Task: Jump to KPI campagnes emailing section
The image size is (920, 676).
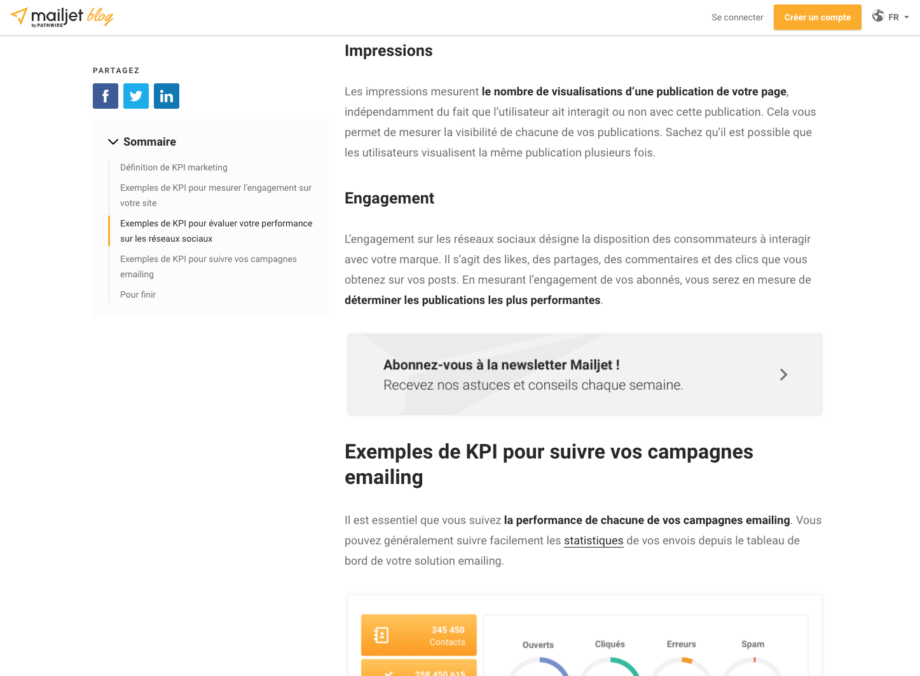Action: pyautogui.click(x=209, y=266)
